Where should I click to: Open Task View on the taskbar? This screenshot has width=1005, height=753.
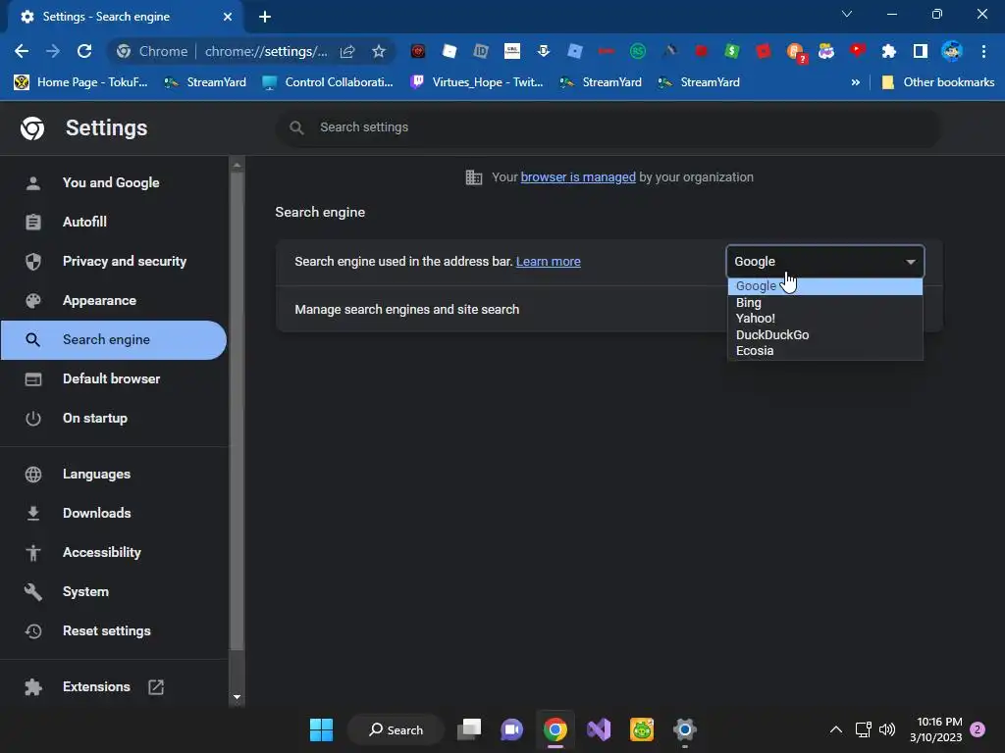[x=469, y=729]
